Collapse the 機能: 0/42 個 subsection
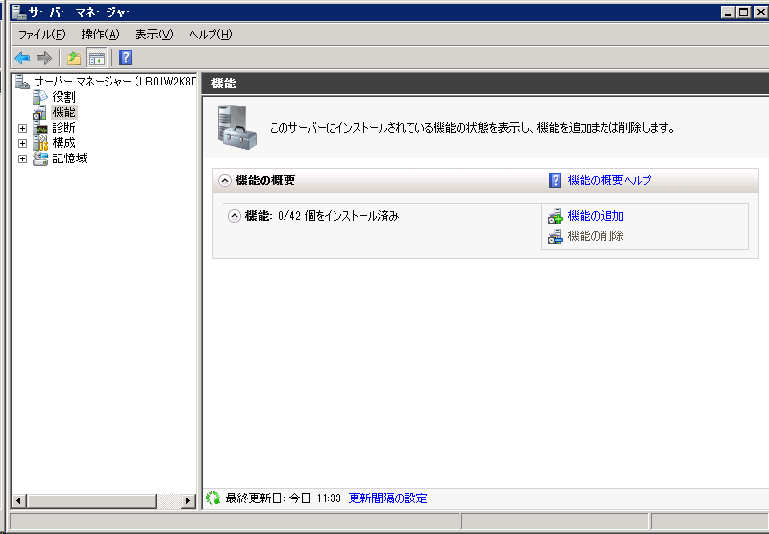769x534 pixels. click(235, 216)
